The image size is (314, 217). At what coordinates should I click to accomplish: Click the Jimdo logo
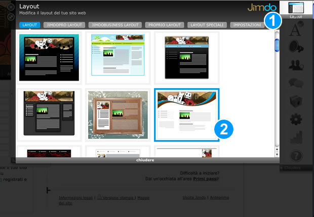262,8
